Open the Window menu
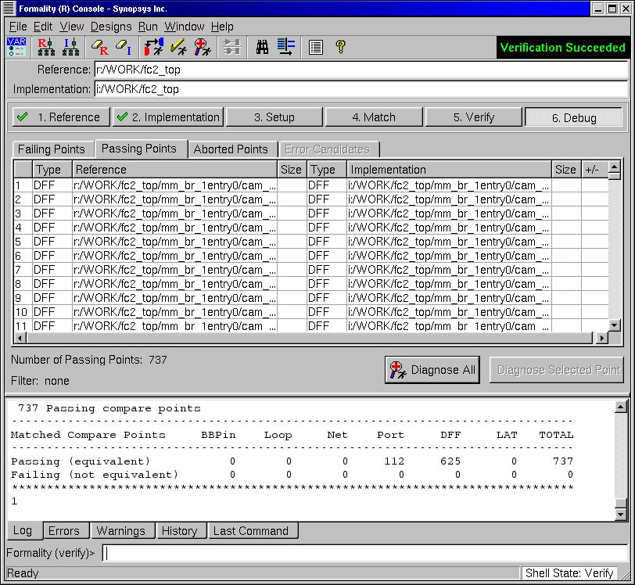 pyautogui.click(x=185, y=27)
